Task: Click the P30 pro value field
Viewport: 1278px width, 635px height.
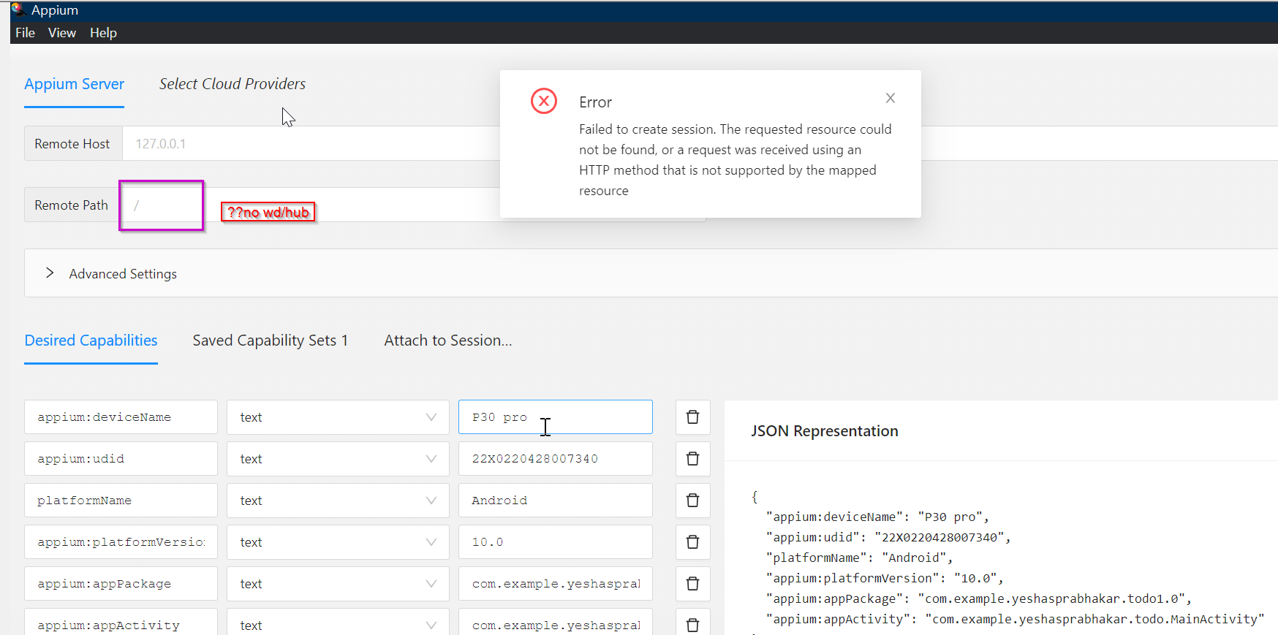Action: (x=556, y=417)
